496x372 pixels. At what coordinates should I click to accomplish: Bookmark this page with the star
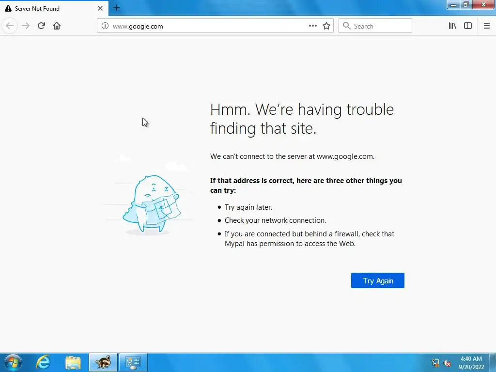tap(326, 26)
